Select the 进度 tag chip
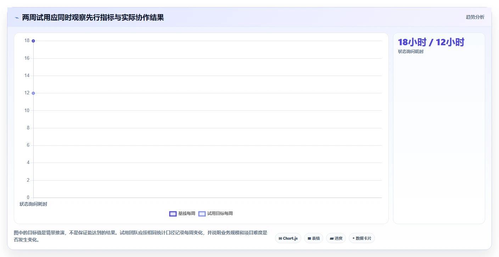The image size is (499, 257). (x=336, y=238)
